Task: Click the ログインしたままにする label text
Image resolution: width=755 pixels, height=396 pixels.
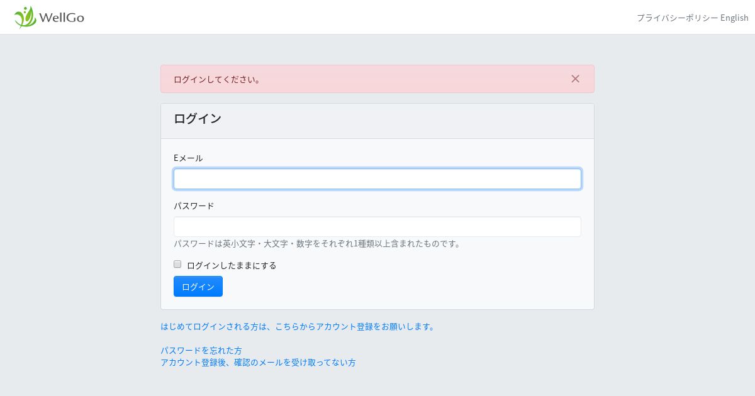Action: coord(232,265)
